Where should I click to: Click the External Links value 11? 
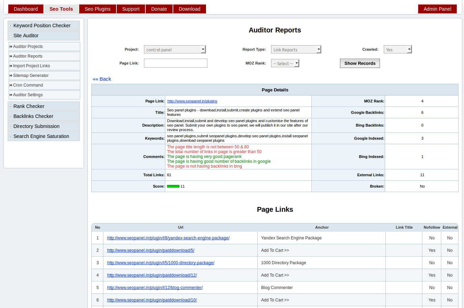(x=422, y=175)
